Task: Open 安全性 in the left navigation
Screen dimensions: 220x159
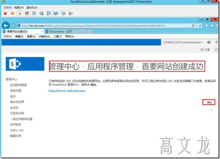Action: coord(14,107)
